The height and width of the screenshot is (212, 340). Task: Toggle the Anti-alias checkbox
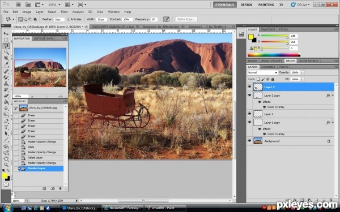[x=69, y=19]
